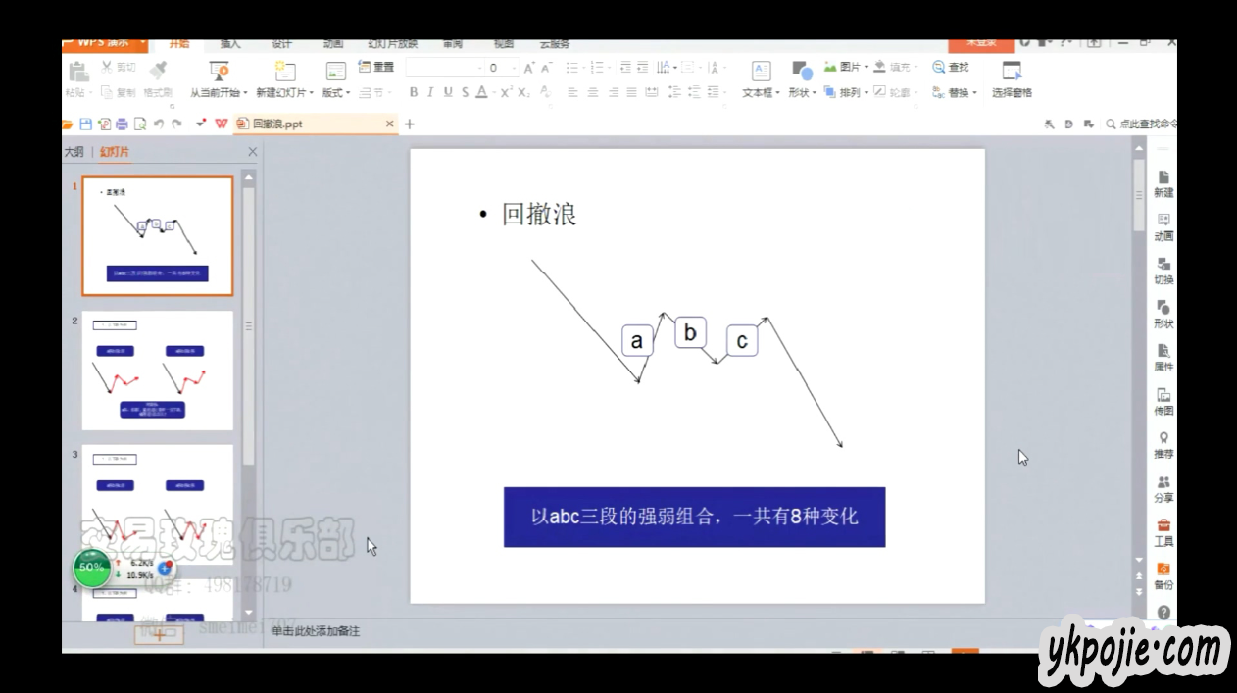Click the 选择窗格 selection pane icon
1237x693 pixels.
point(1012,71)
